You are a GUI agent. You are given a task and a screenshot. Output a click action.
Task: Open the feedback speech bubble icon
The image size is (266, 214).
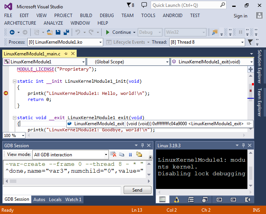(x=144, y=5)
